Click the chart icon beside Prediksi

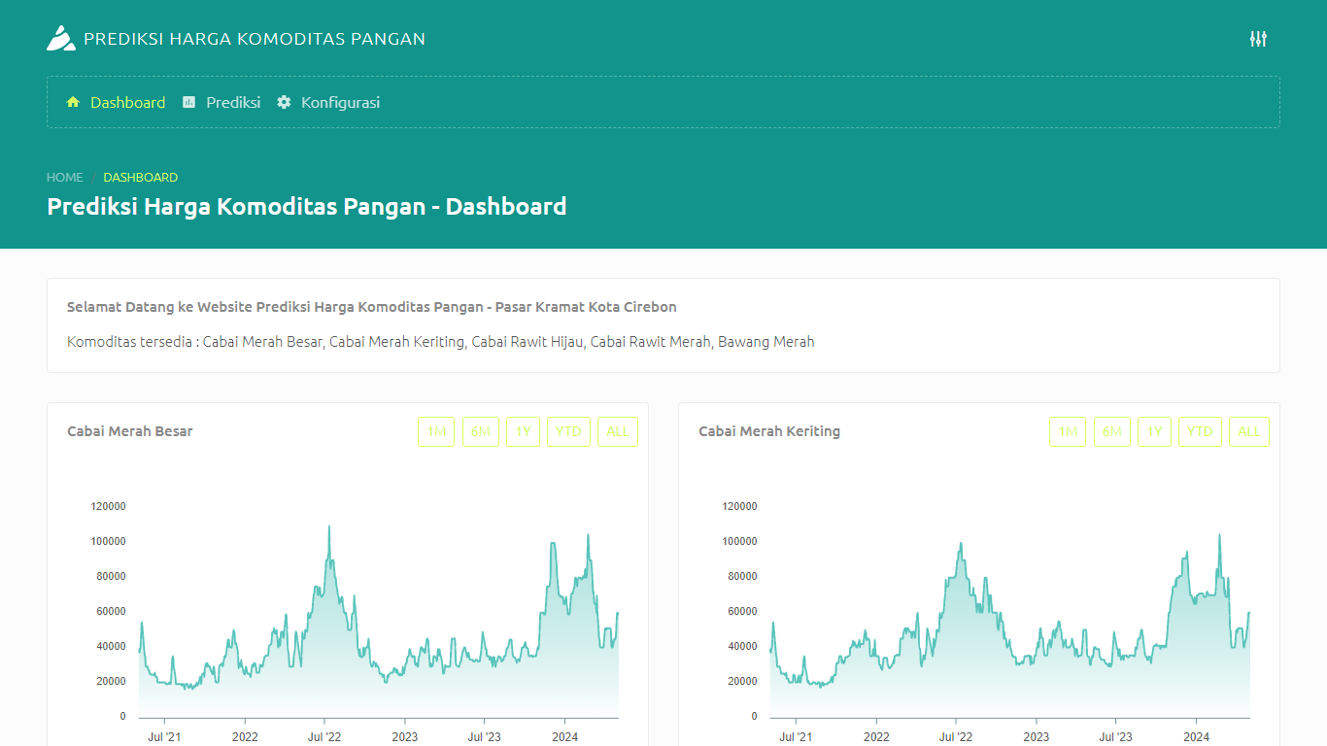point(189,102)
